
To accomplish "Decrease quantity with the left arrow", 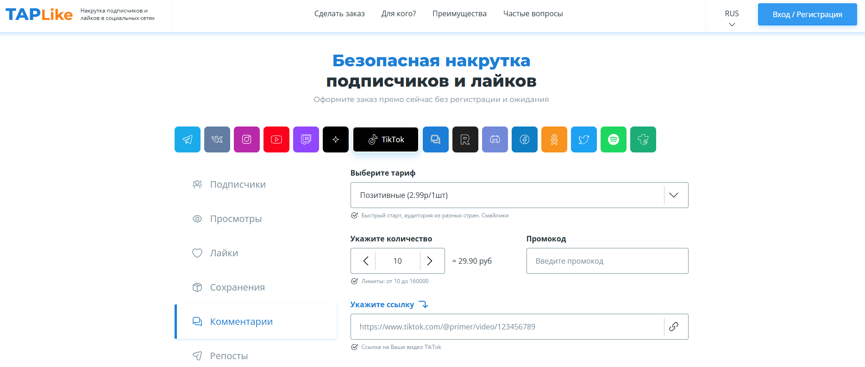I will click(x=366, y=261).
